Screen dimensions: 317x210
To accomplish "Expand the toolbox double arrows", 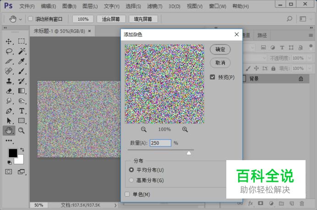I will (x=5, y=27).
